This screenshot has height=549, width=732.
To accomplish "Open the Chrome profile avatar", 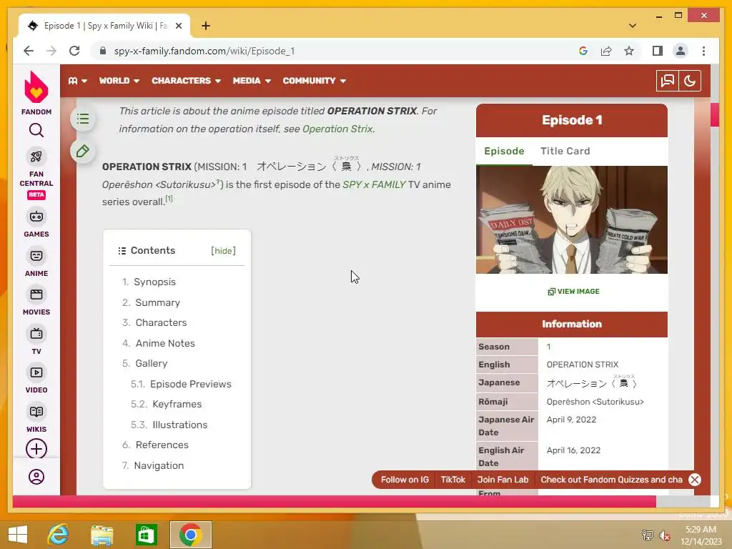I will pos(681,51).
